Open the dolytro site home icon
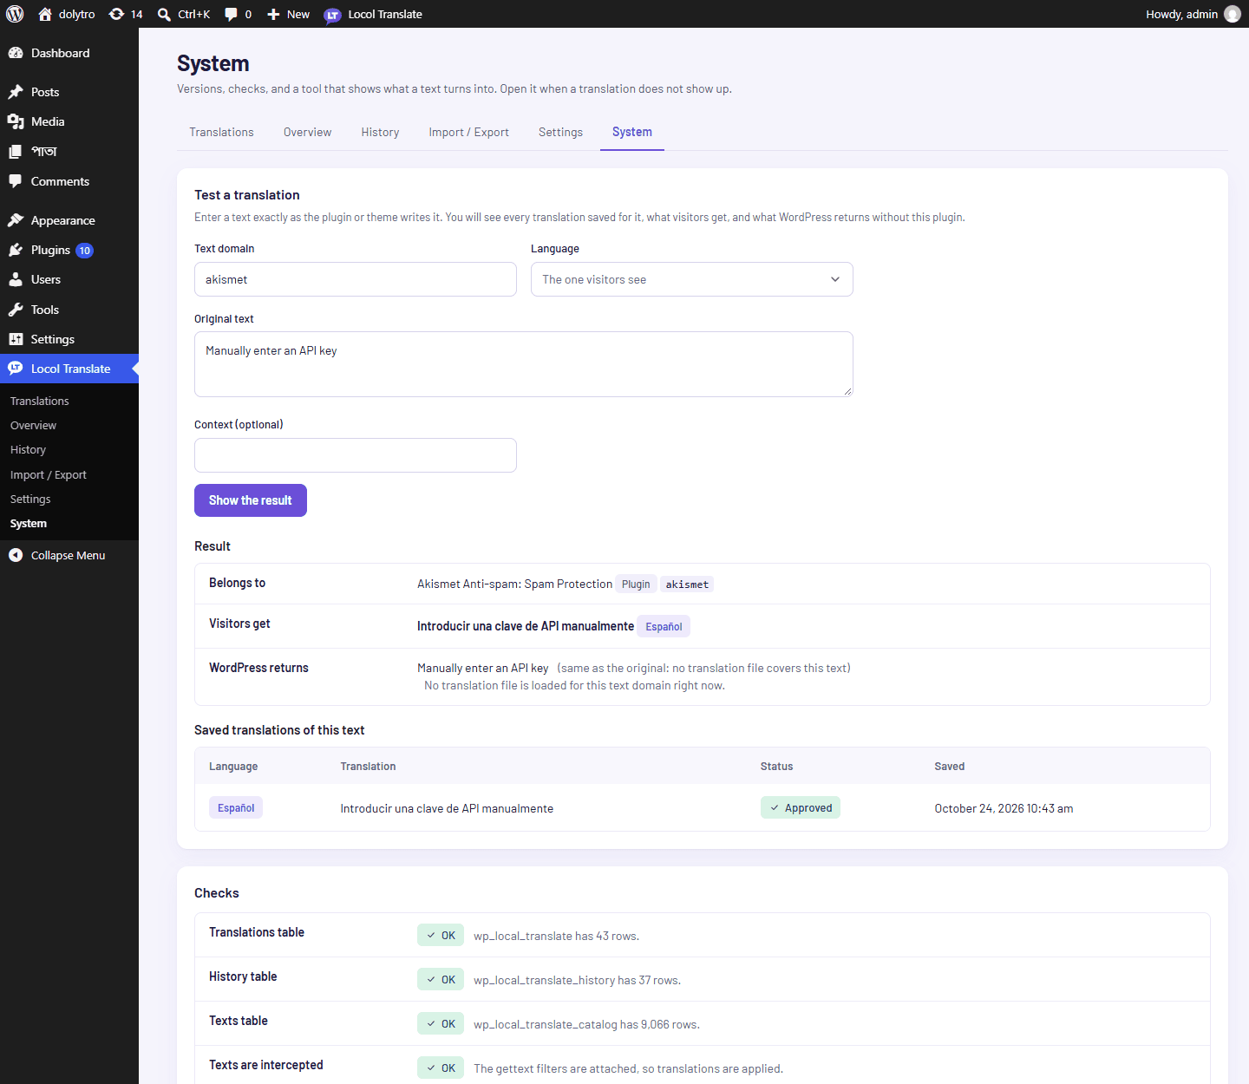1249x1084 pixels. click(x=45, y=14)
